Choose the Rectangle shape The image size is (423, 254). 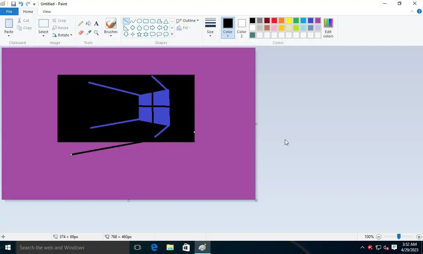click(146, 21)
